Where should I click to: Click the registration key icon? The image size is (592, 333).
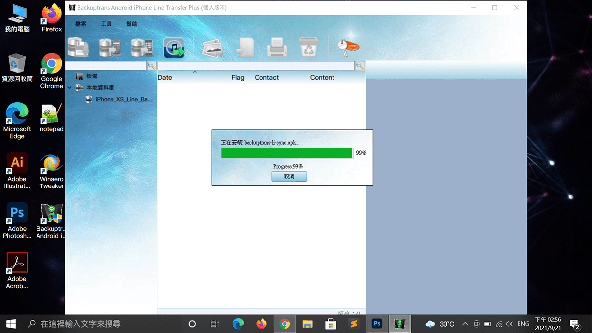coord(348,47)
